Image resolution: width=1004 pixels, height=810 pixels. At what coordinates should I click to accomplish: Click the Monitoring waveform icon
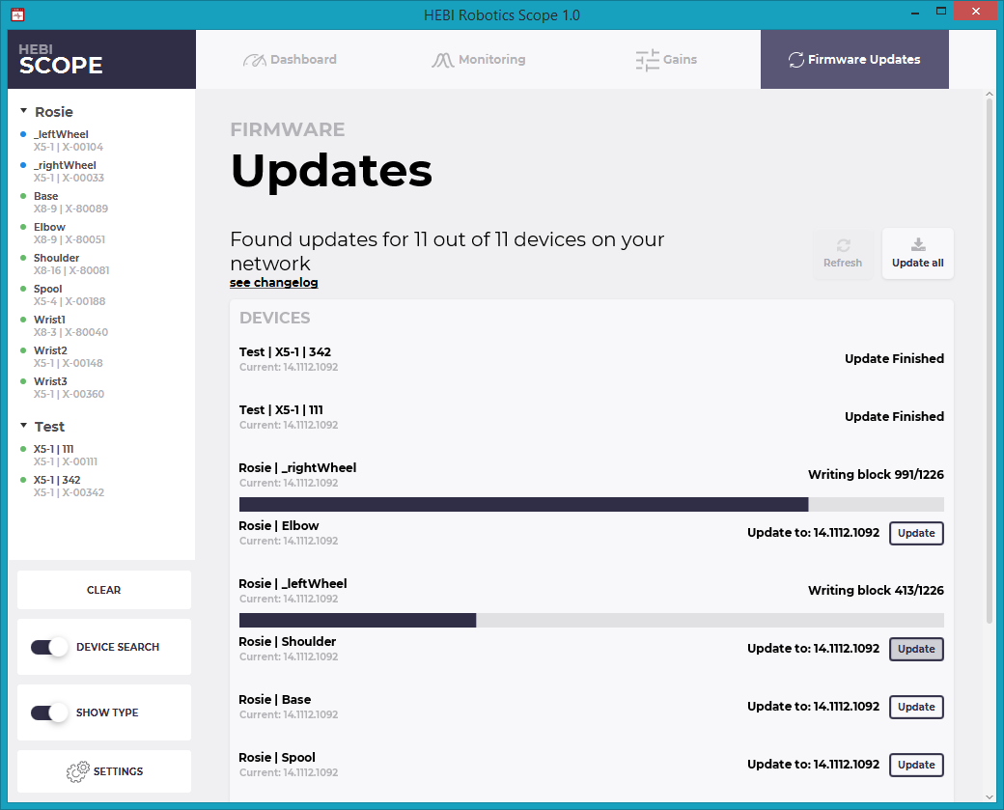coord(441,59)
